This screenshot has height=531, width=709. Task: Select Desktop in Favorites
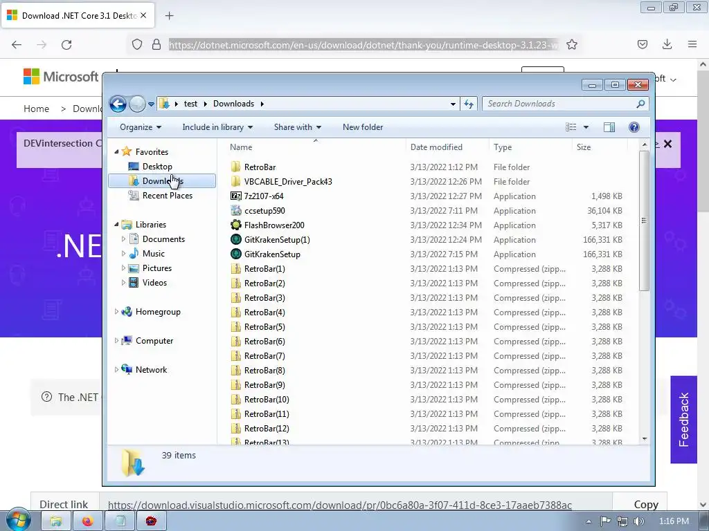coord(157,167)
